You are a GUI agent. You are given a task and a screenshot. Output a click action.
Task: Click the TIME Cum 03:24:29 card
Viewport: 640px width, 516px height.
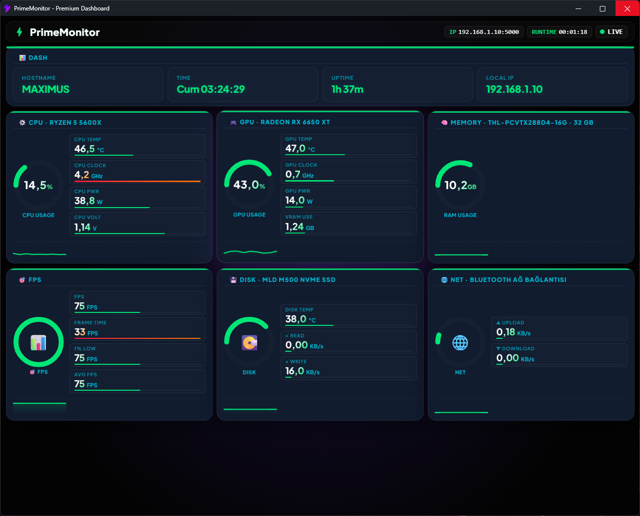tap(243, 85)
